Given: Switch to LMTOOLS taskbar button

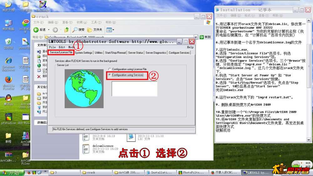Looking at the screenshot, I should click(256, 173).
